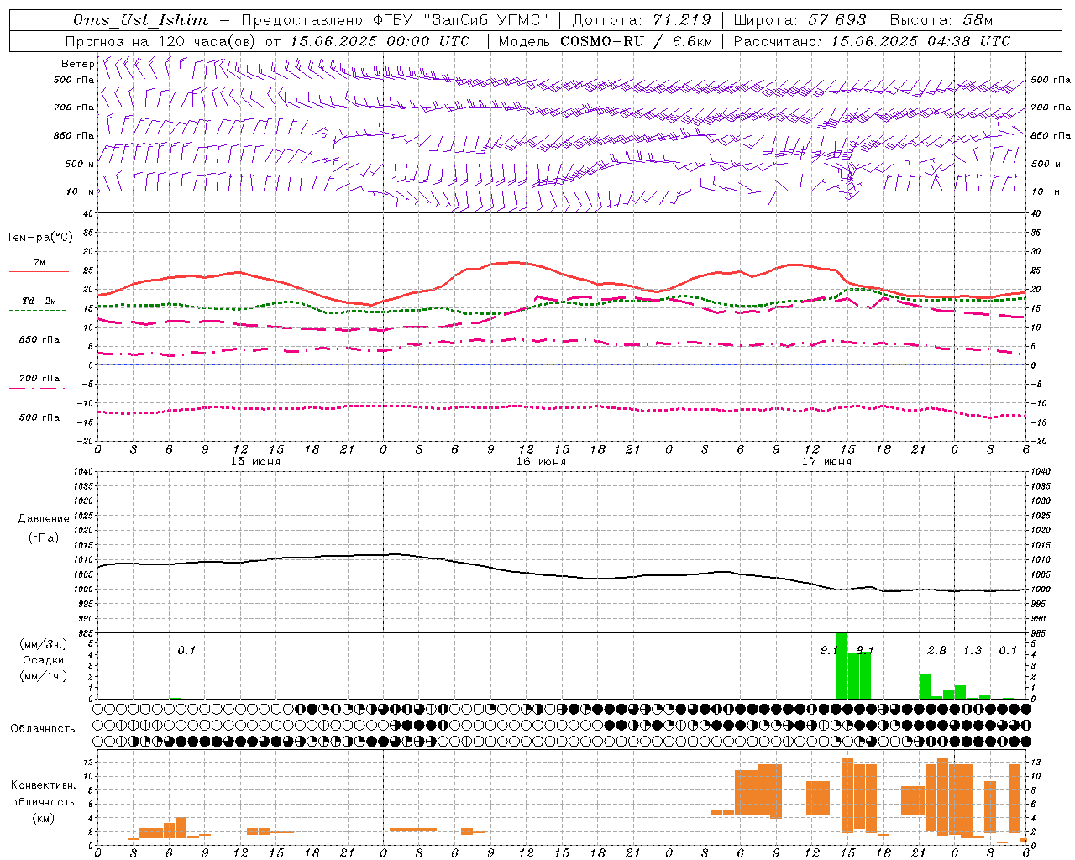Viewport: 1075px width, 860px height.
Task: Click the Td 2м dew point legend entry
Action: pos(39,301)
